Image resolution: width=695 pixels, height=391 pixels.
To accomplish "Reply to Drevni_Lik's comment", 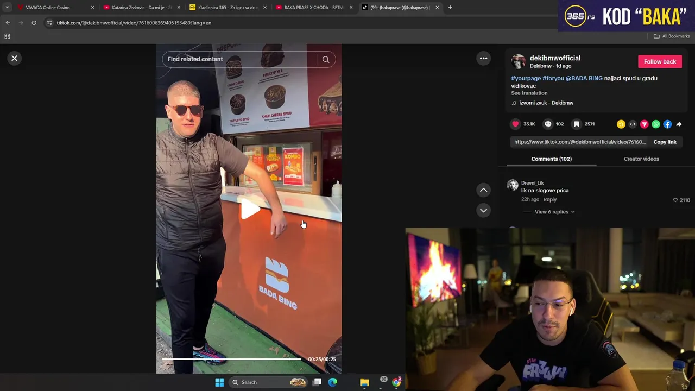I will (x=549, y=199).
